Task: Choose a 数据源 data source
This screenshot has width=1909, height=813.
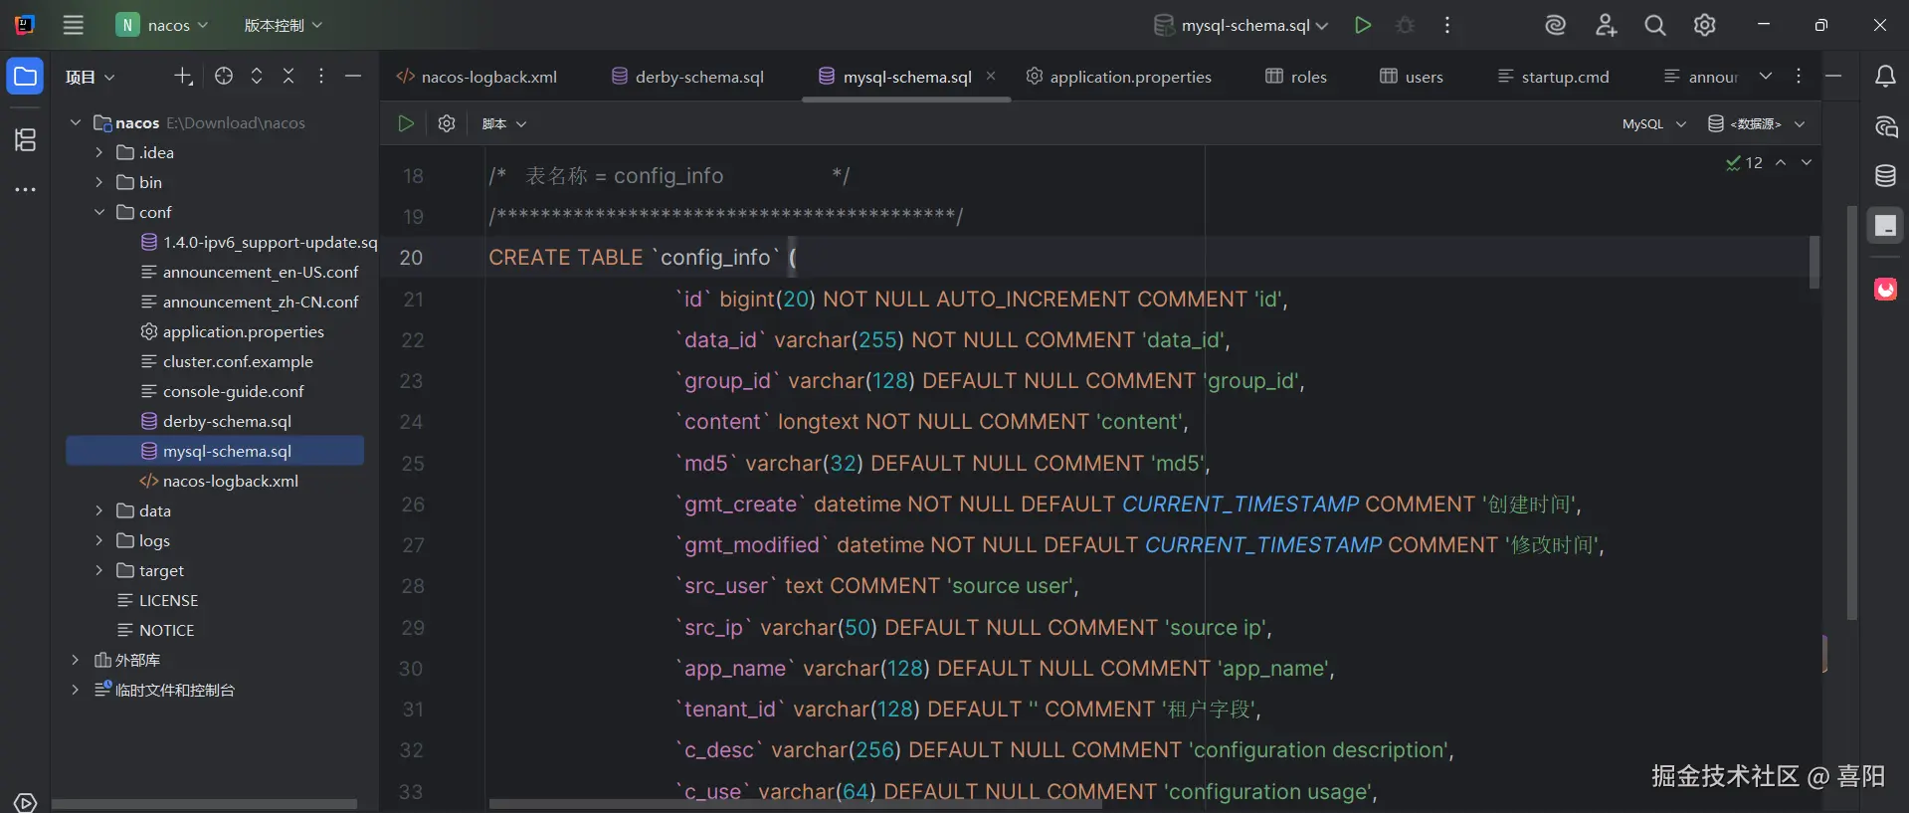Action: [1756, 123]
